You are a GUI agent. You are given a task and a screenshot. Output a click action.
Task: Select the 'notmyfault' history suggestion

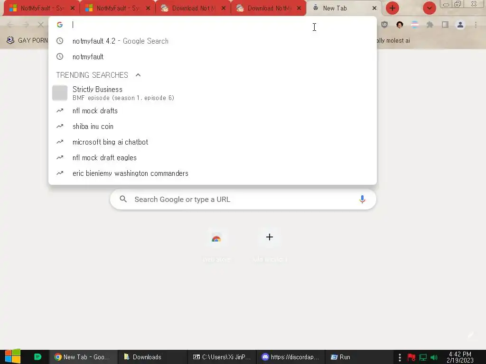213,57
